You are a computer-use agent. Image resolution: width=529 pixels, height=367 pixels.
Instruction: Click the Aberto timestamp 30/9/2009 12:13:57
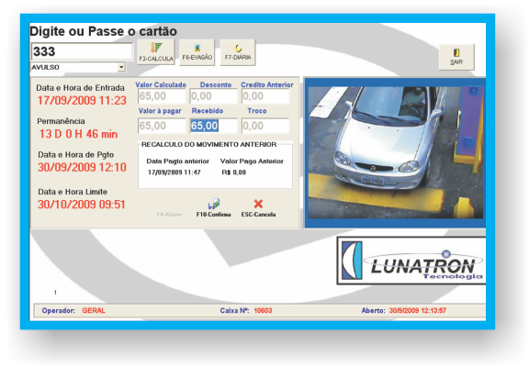418,311
